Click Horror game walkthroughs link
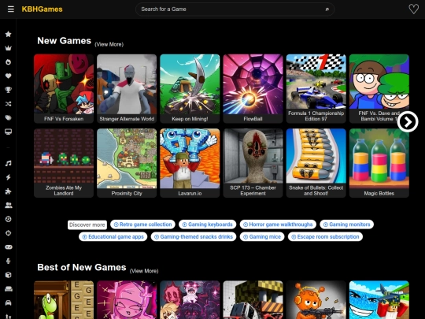 tap(278, 224)
